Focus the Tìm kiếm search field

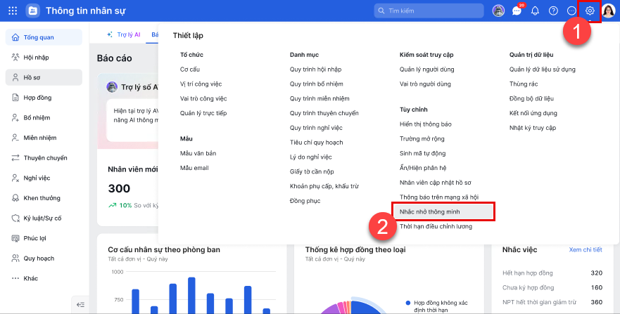coord(429,11)
